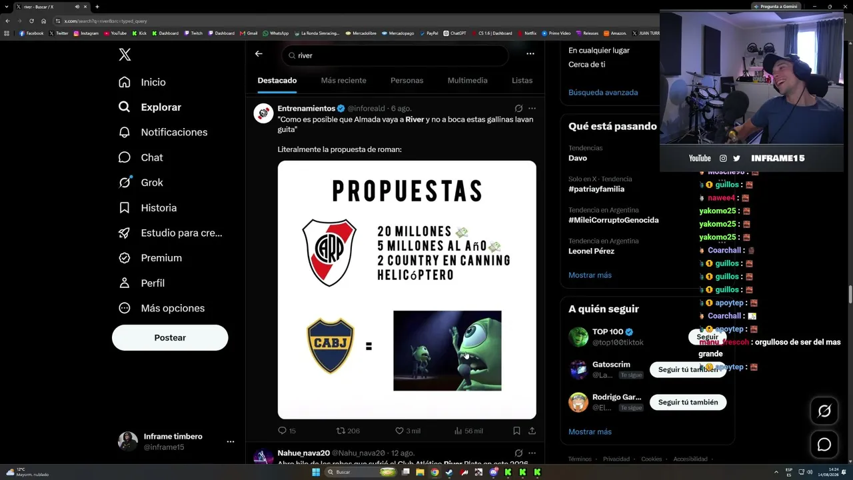853x480 pixels.
Task: Open Perfil in the sidebar
Action: (x=141, y=283)
